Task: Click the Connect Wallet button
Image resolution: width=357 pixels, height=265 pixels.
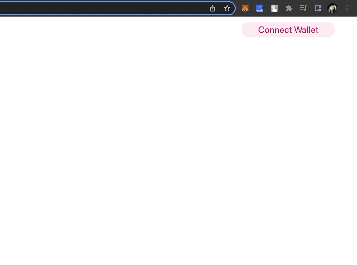Action: pyautogui.click(x=288, y=30)
